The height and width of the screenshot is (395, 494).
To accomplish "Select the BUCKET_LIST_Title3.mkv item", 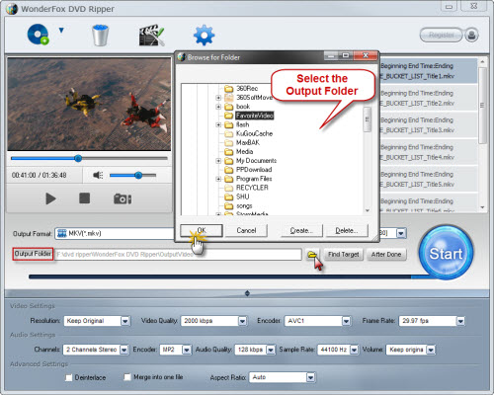I will pyautogui.click(x=428, y=125).
